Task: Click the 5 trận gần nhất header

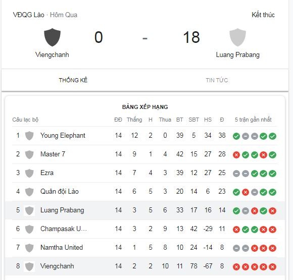Action: coord(253,120)
